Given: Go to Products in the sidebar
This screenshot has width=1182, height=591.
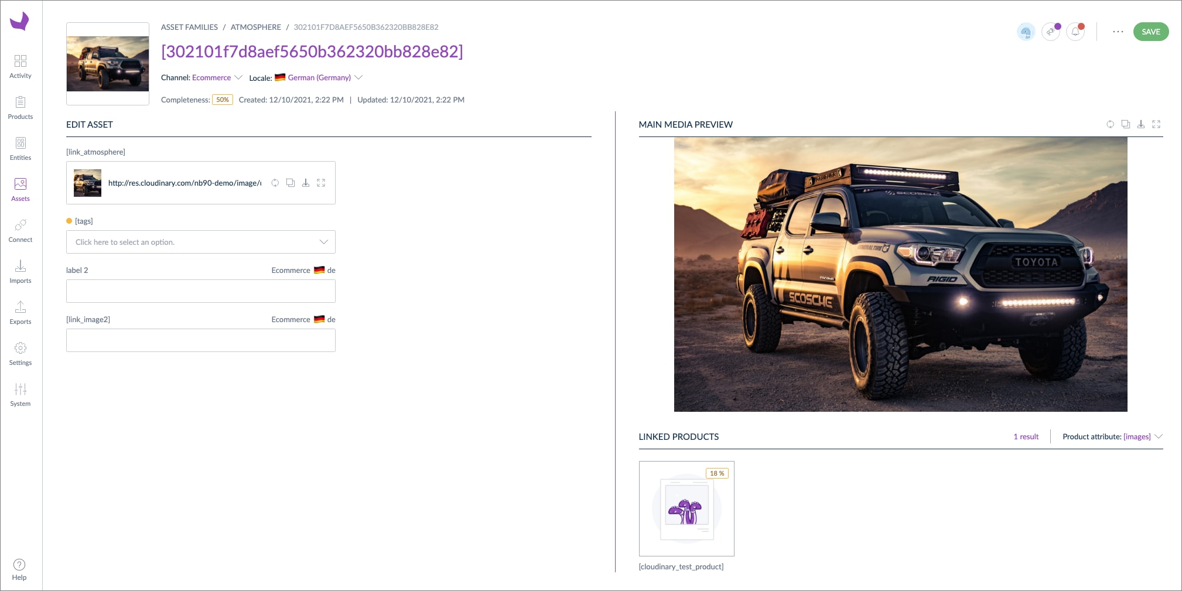Looking at the screenshot, I should pyautogui.click(x=21, y=108).
